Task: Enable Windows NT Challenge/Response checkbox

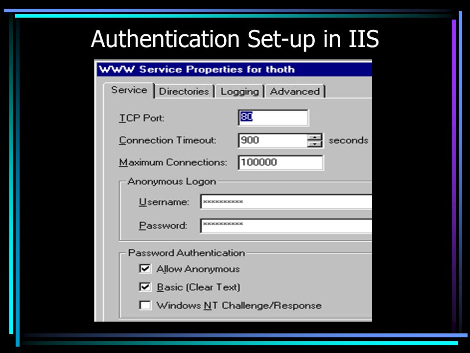Action: point(145,305)
